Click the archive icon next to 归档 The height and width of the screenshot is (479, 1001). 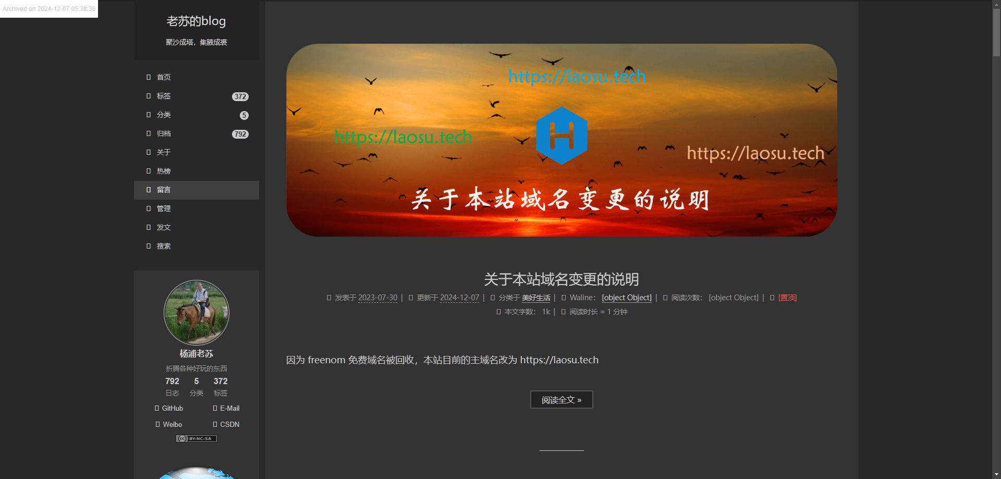click(149, 133)
